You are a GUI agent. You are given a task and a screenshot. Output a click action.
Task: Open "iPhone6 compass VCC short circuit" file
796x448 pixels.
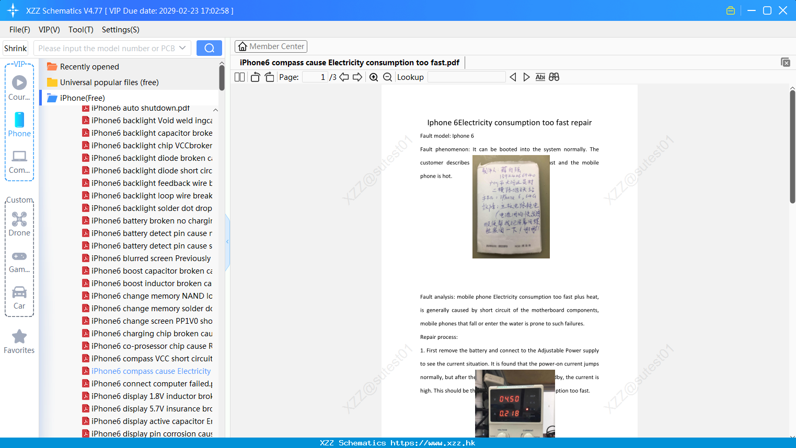click(147, 359)
